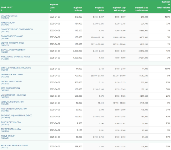Viewport: 171px width, 150px height.
Task: Select CapitaLand Investment buyback volume 3,000,000
Action: [78, 51]
